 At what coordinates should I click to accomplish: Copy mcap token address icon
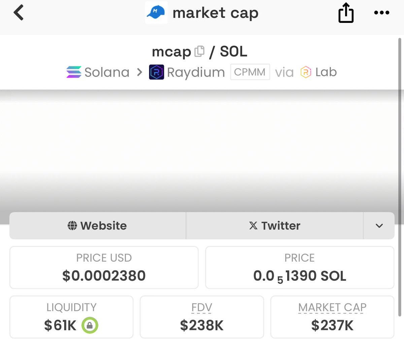(199, 52)
